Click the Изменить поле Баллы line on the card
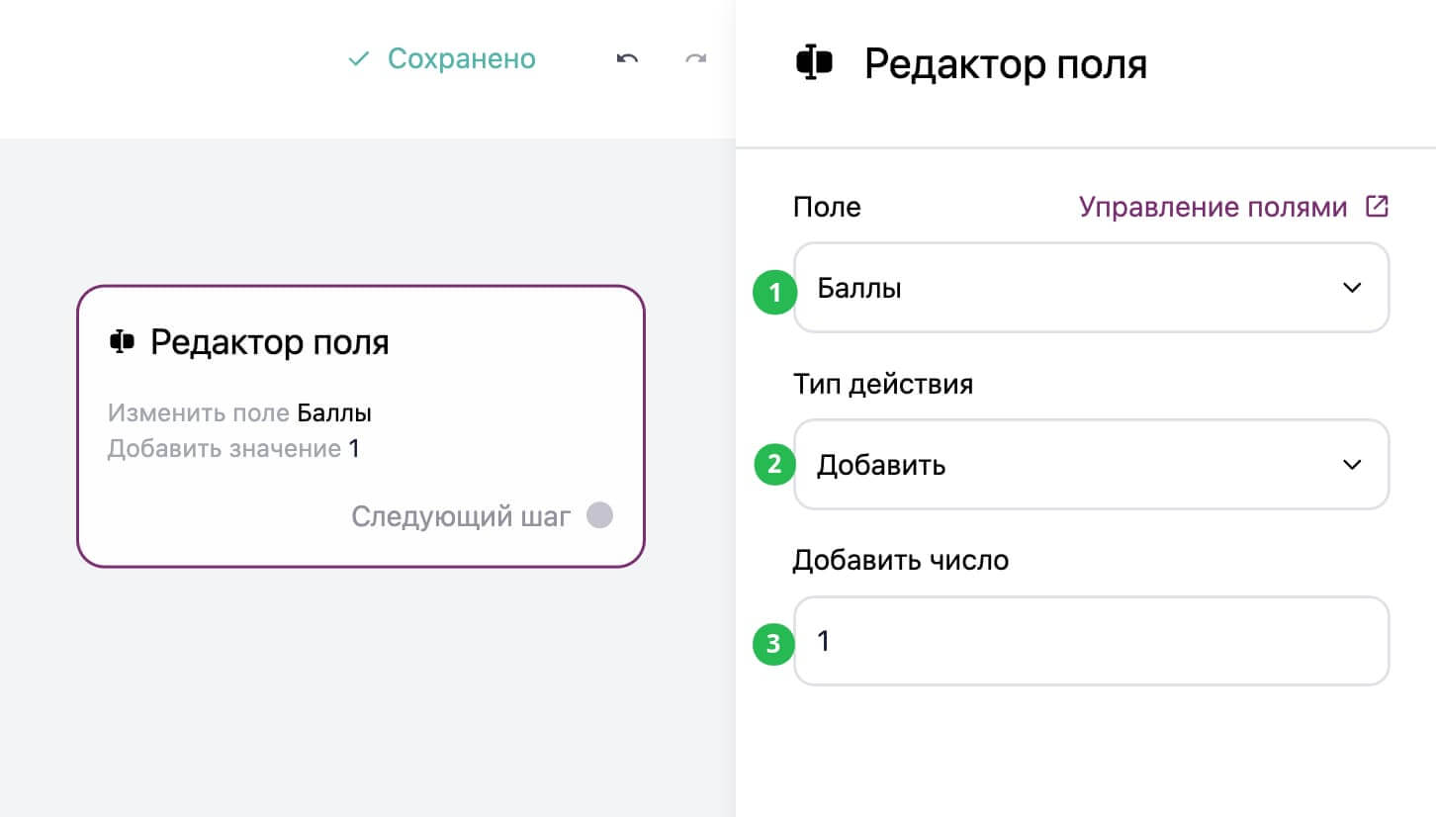This screenshot has width=1436, height=817. [239, 413]
